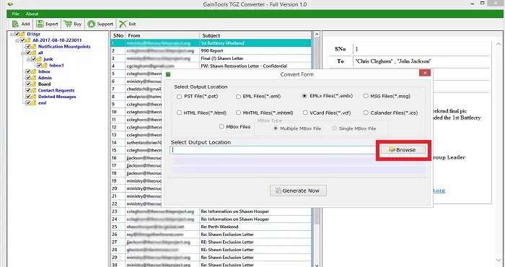Image resolution: width=505 pixels, height=267 pixels.
Task: Select the Notification Mountpoints tree item label
Action: pyautogui.click(x=64, y=47)
